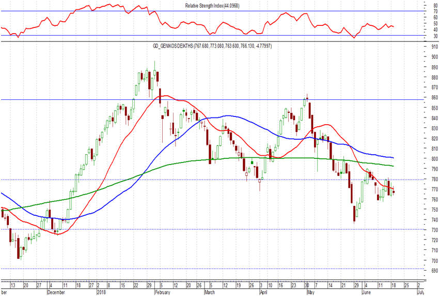
Task: Click the 820 price axis label
Action: (435, 138)
